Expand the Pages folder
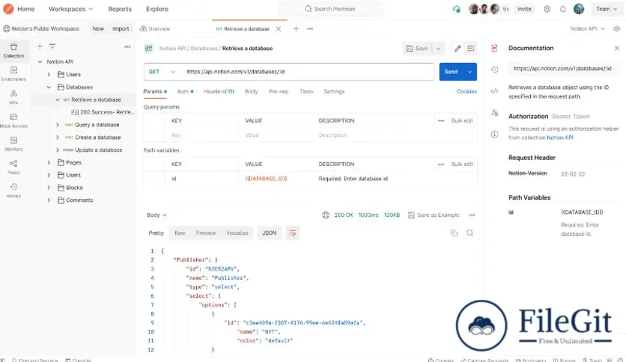This screenshot has height=362, width=626. [x=49, y=162]
